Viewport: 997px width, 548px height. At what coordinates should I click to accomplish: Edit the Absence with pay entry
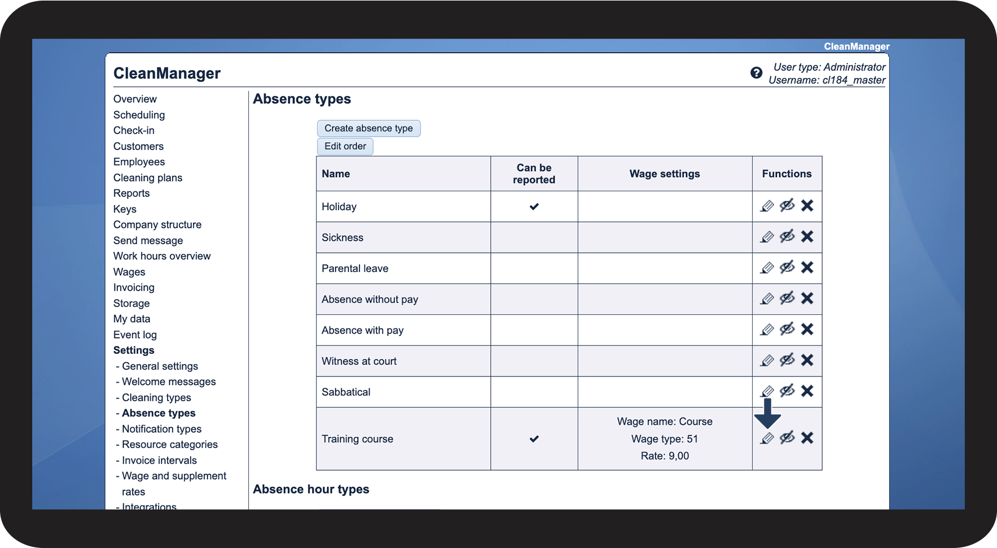767,330
